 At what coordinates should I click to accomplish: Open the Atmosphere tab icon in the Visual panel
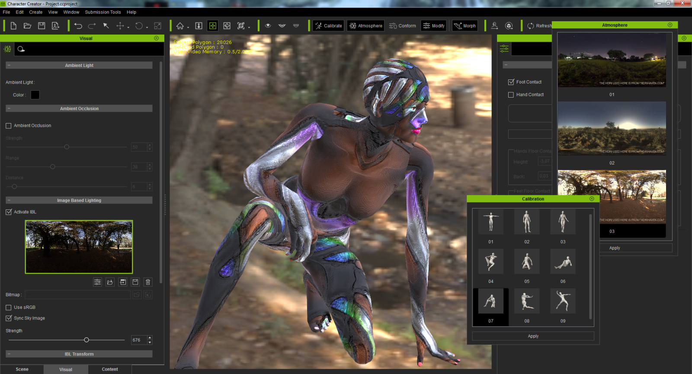click(x=7, y=49)
